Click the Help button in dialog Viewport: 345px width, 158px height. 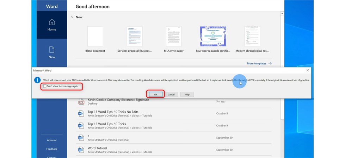click(187, 94)
